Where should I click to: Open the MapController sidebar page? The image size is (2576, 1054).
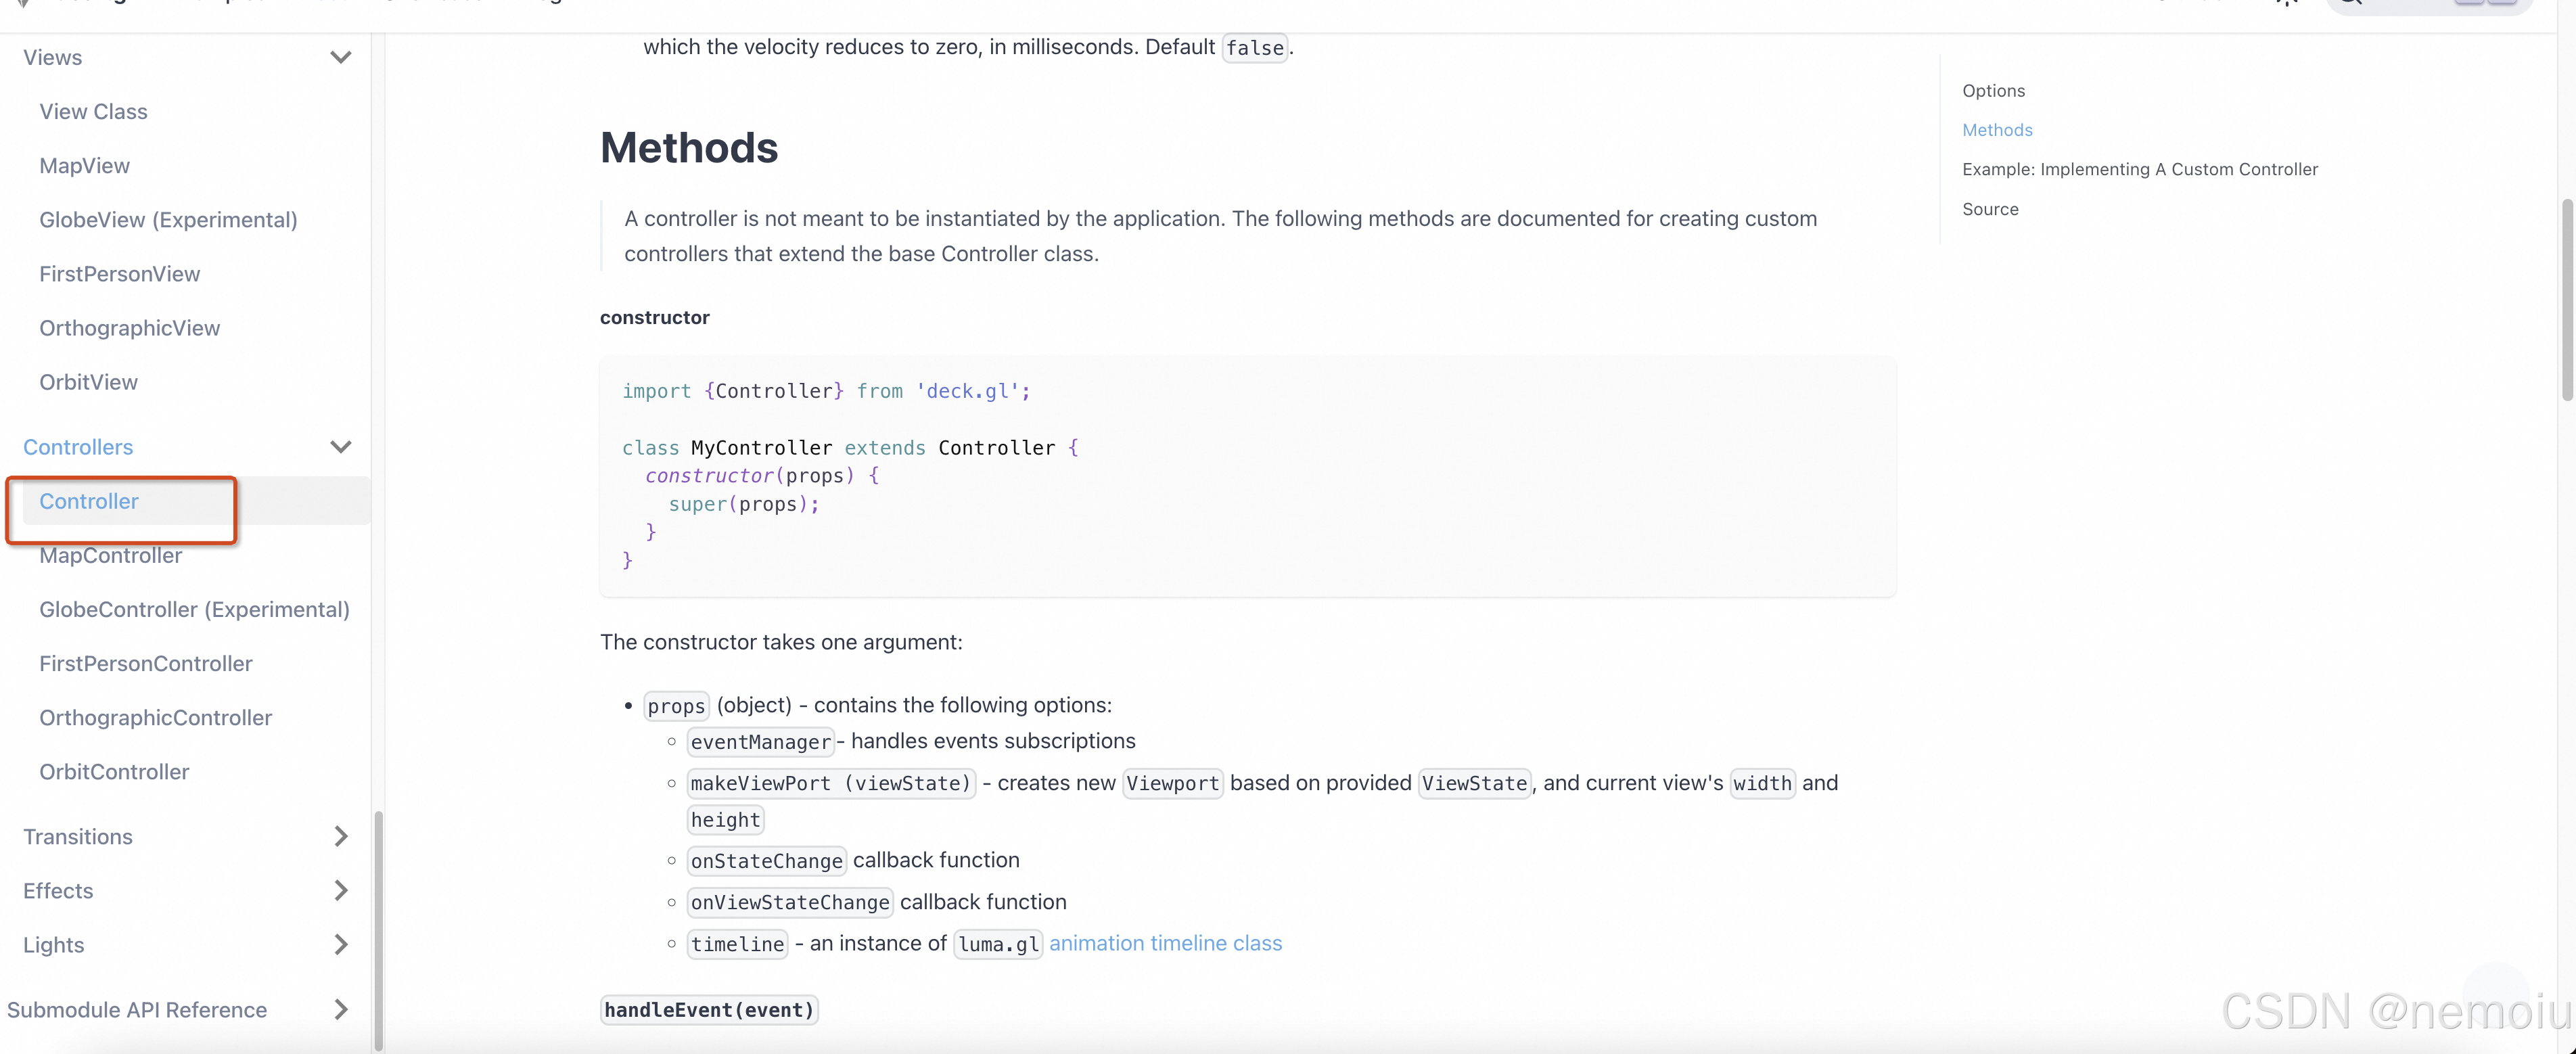tap(111, 556)
